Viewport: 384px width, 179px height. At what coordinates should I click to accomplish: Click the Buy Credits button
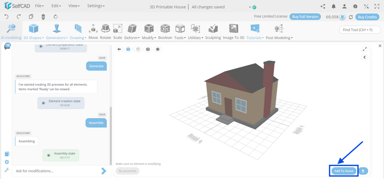pos(367,17)
